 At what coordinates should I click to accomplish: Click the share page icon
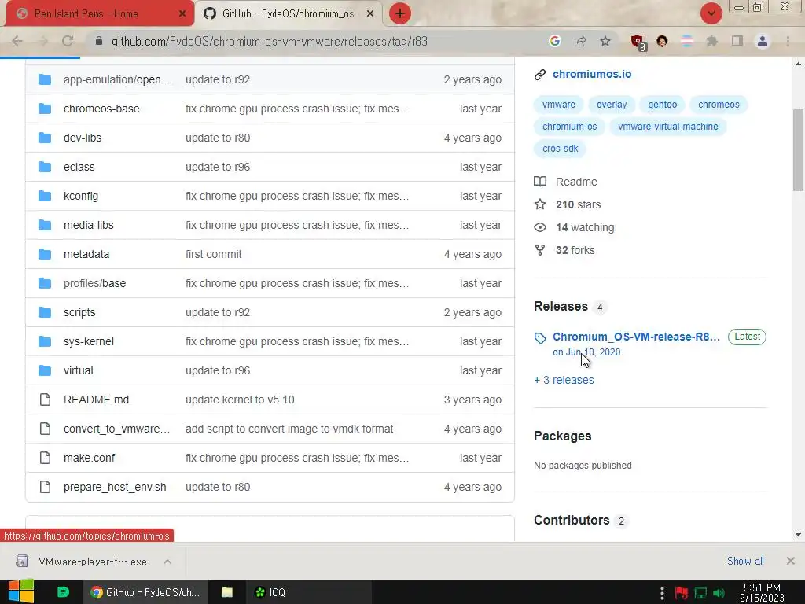coord(580,41)
